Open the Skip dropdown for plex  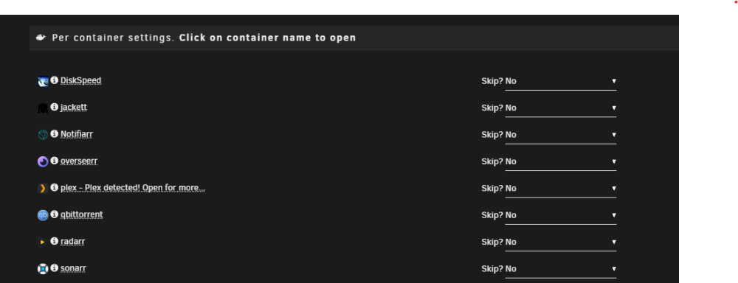tap(561, 189)
